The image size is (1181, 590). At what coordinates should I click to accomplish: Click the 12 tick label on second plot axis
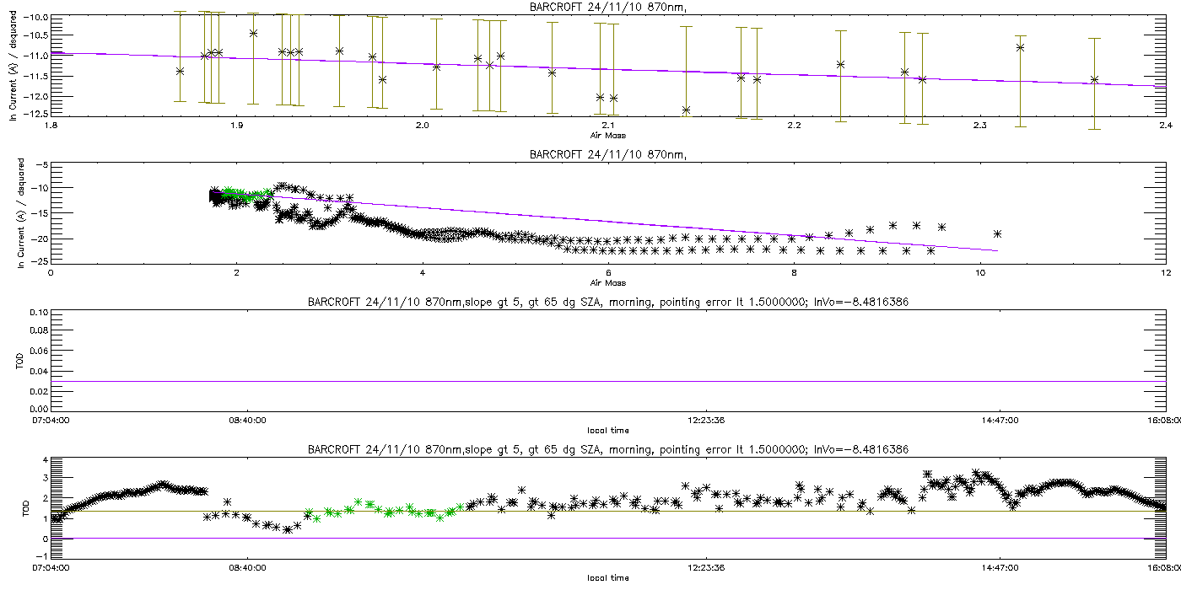[x=1164, y=272]
